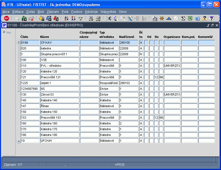Open the Nápověda menu
The height and width of the screenshot is (170, 221).
click(108, 12)
